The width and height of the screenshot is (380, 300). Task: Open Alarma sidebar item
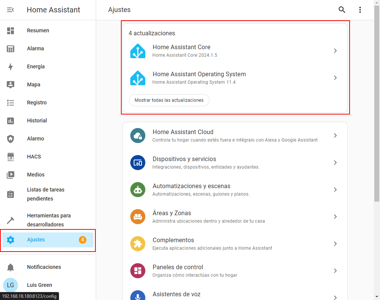tap(48, 49)
